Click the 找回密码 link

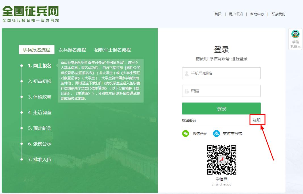point(189,120)
